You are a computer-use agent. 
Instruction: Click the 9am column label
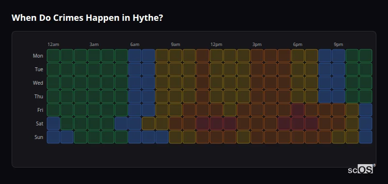coord(176,45)
